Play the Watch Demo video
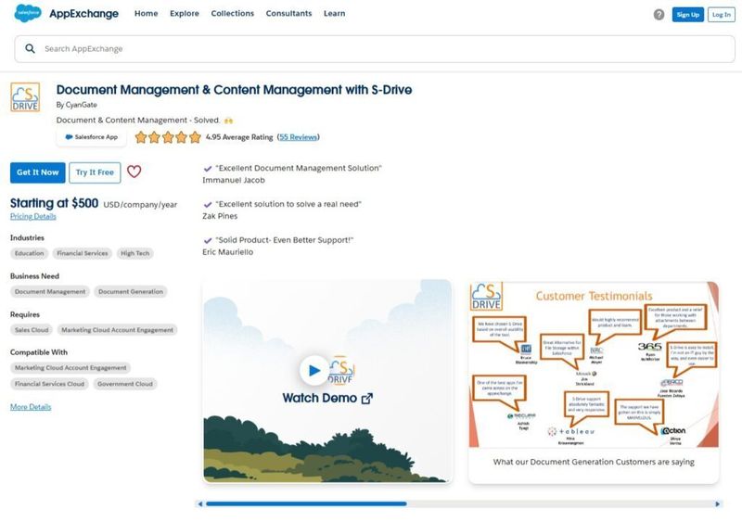Image resolution: width=742 pixels, height=522 pixels. pyautogui.click(x=313, y=370)
